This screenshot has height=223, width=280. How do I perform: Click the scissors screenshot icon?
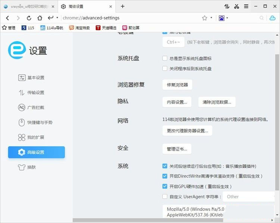[237, 6]
